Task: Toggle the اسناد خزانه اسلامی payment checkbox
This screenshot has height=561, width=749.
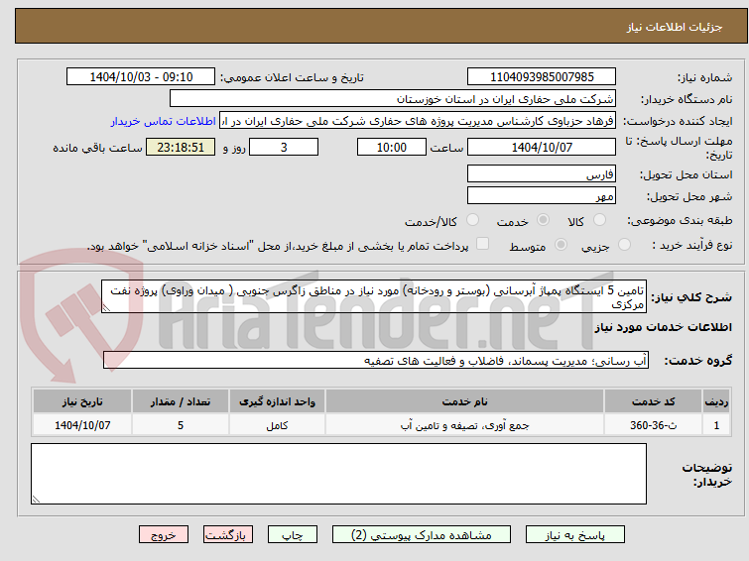Action: point(483,244)
